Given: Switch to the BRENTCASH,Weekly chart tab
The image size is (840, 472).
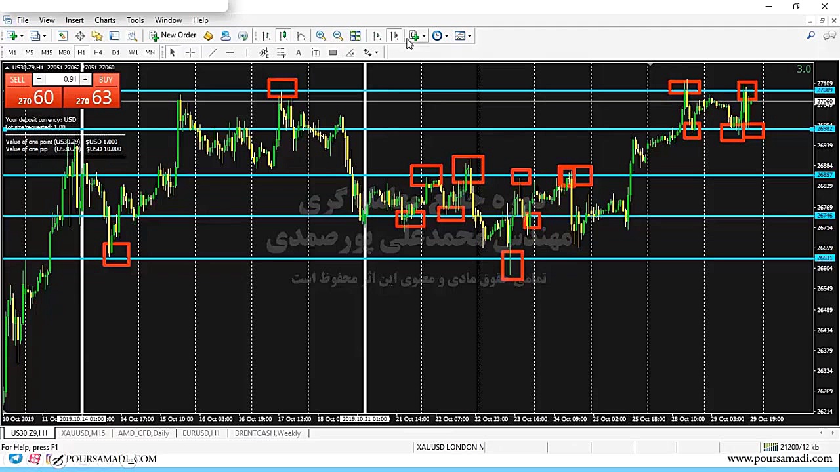Looking at the screenshot, I should click(x=268, y=433).
